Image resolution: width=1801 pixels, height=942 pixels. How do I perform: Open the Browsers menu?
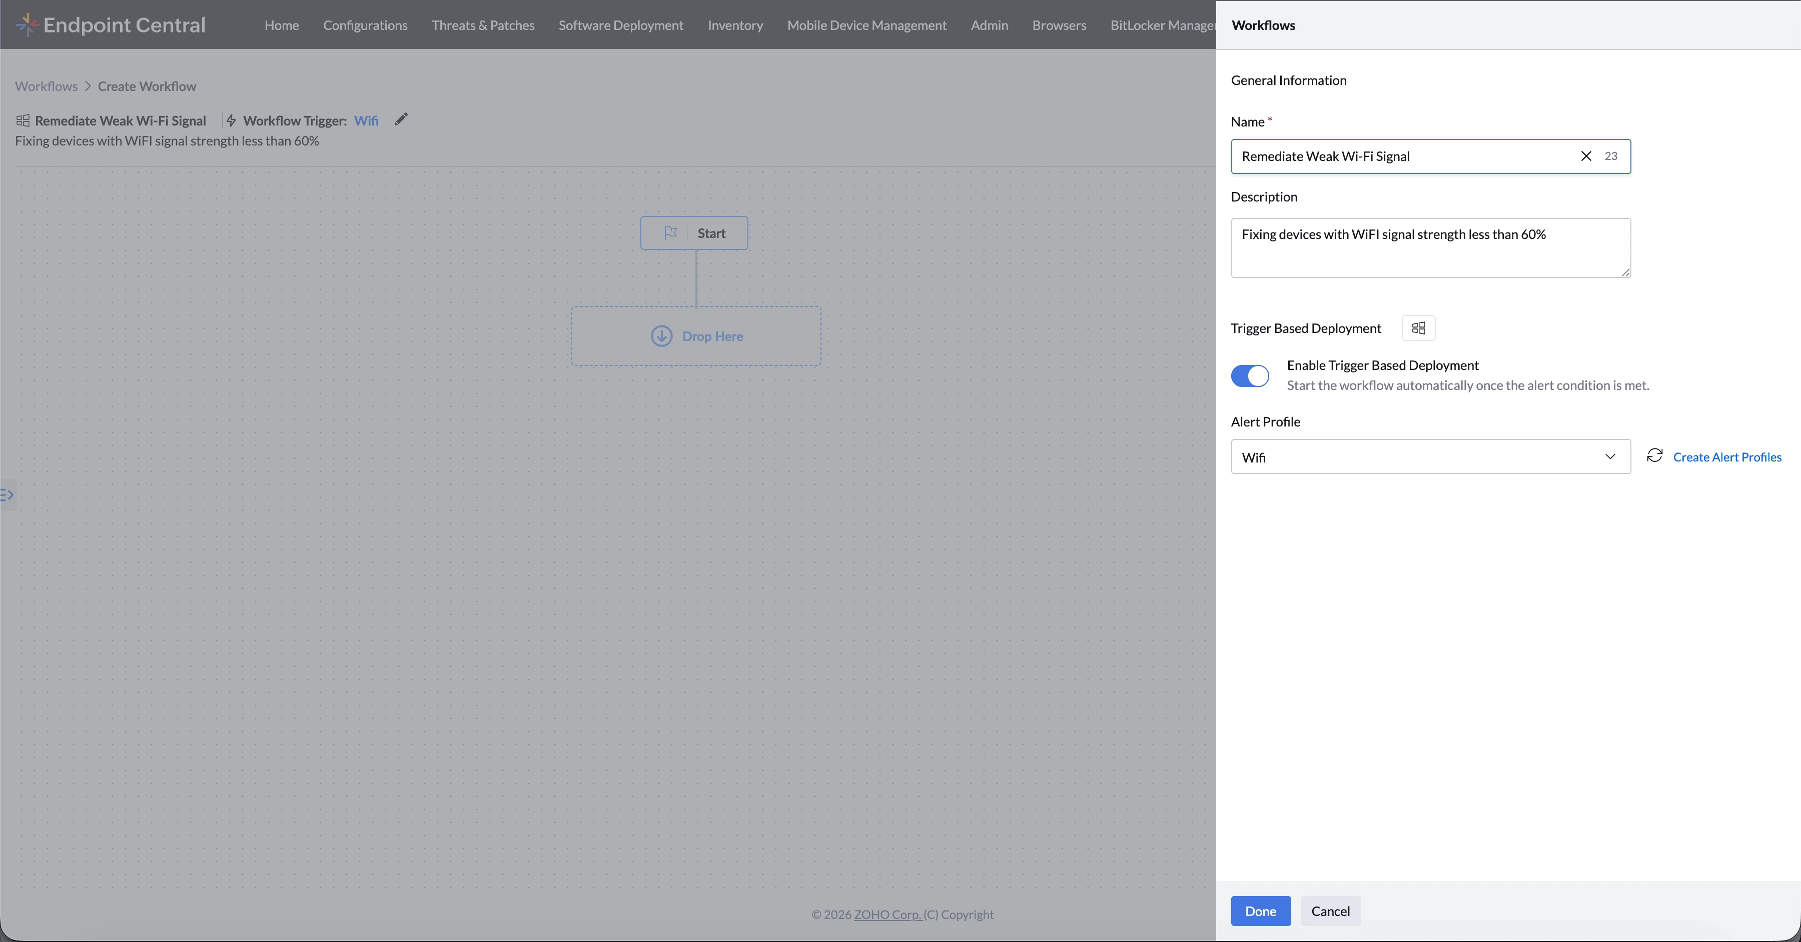(1059, 24)
